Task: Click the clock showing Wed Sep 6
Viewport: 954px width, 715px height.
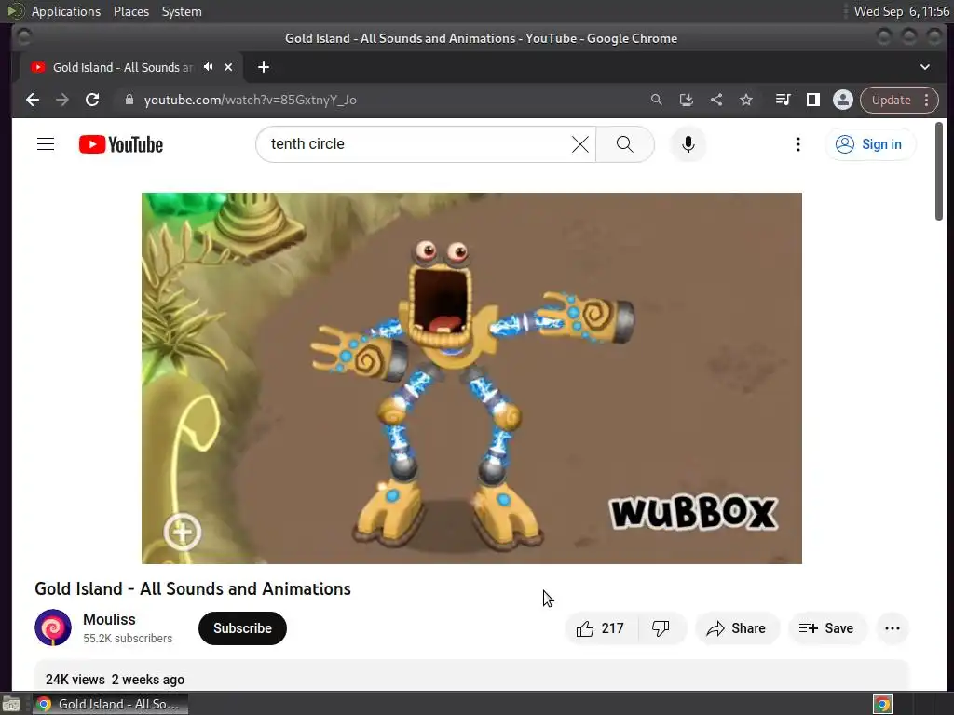Action: point(902,11)
